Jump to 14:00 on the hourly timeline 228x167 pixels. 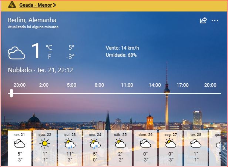point(155,85)
